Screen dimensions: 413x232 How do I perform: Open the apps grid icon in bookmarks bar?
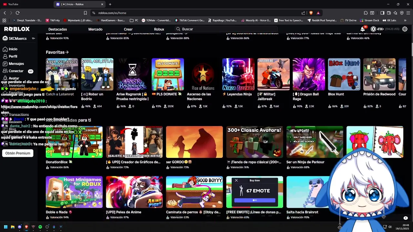[x=5, y=20]
